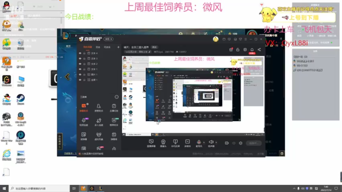Click the stream preview canvas
Screen dimensions: 342x192
tap(193, 96)
